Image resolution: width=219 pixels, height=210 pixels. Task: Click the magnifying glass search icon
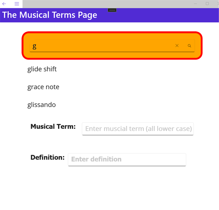click(x=189, y=46)
